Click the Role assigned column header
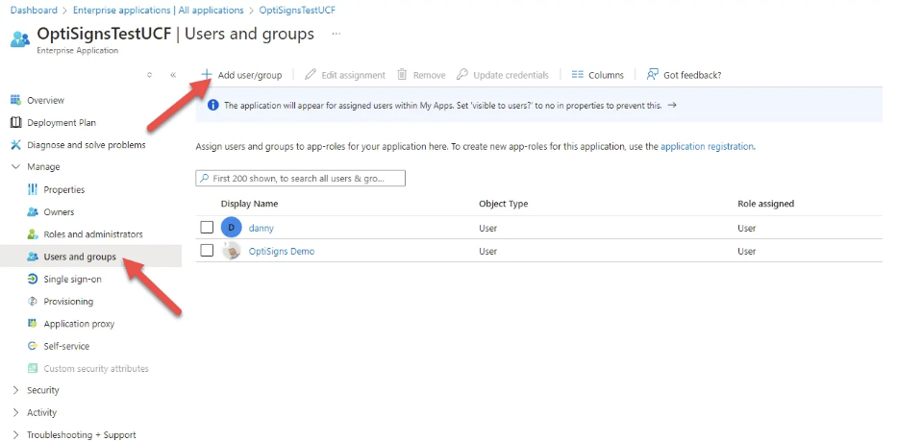Screen dimensions: 897x441 tap(765, 204)
